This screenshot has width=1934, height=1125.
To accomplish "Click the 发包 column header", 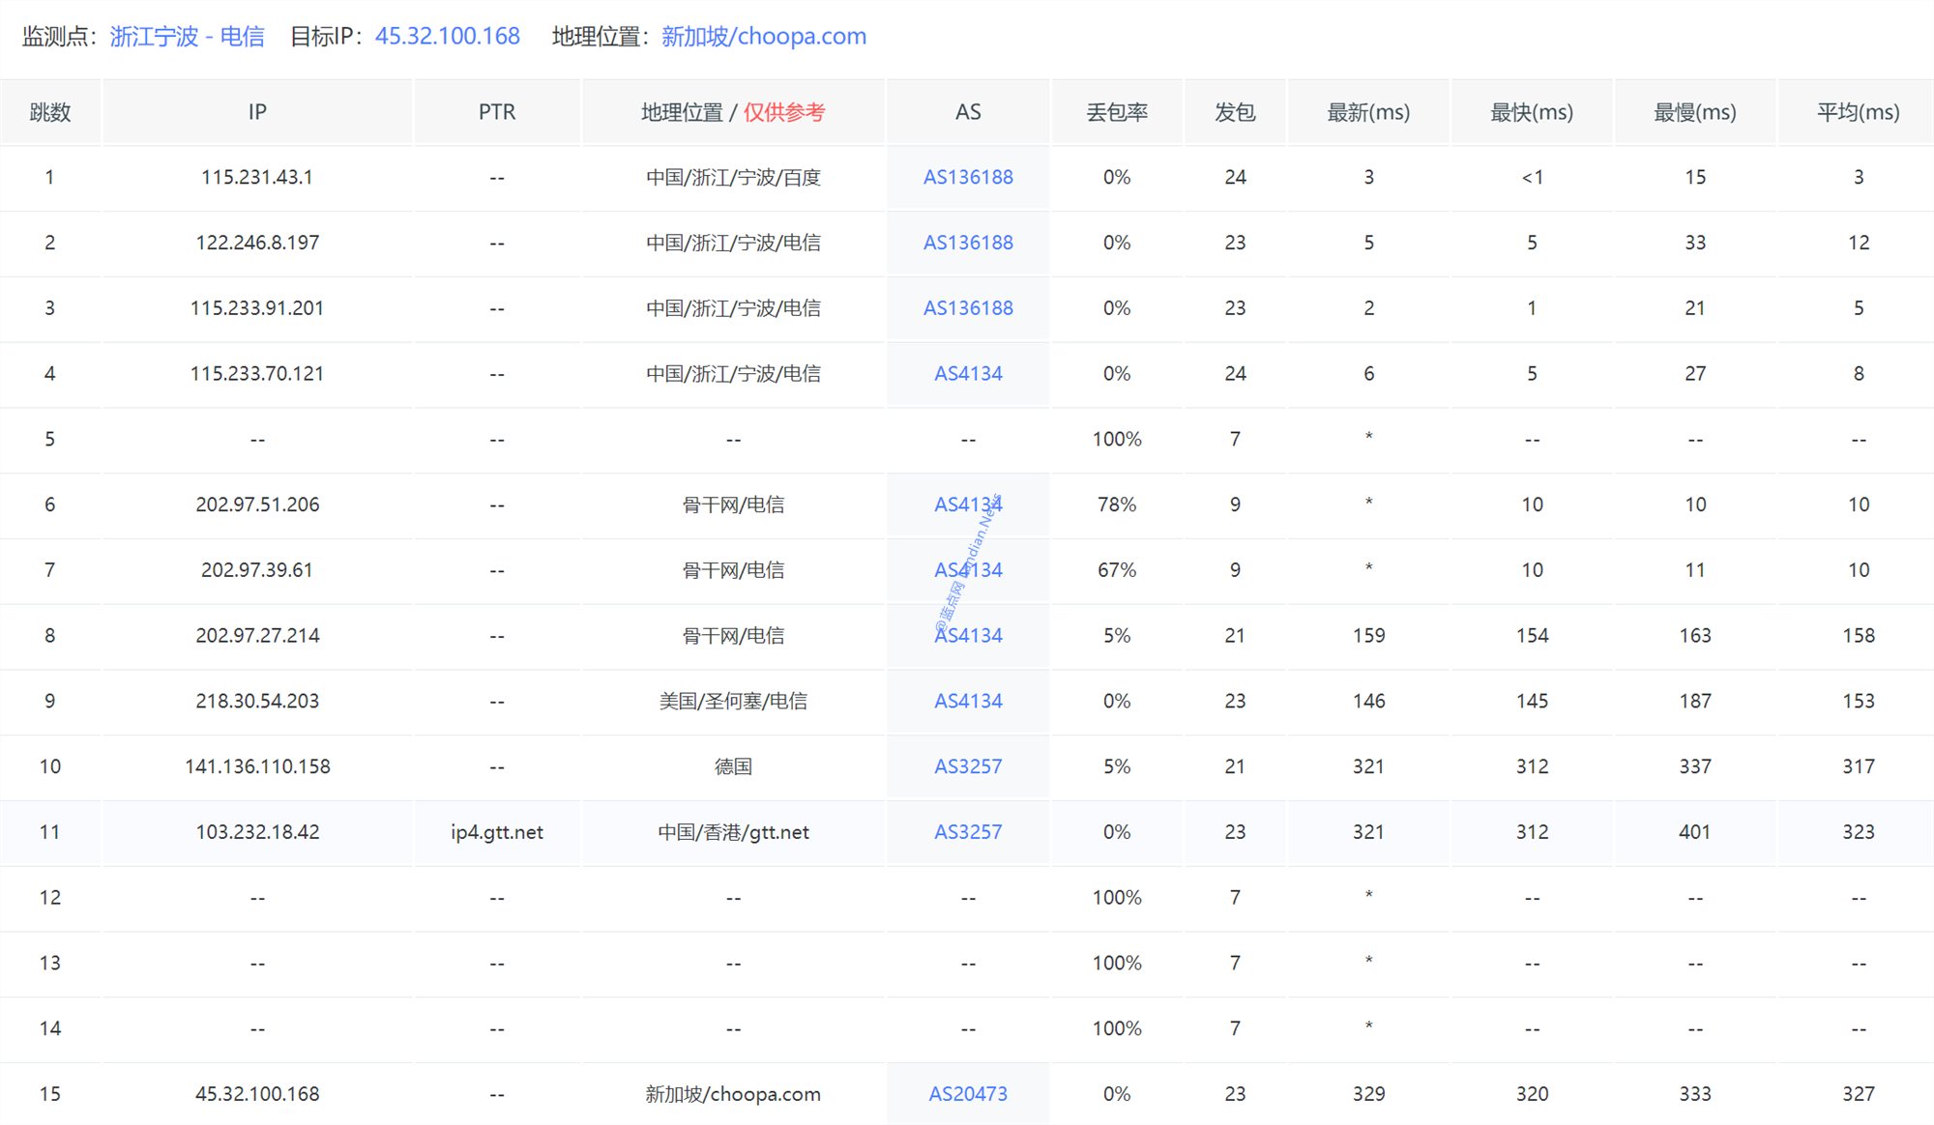I will [1235, 112].
